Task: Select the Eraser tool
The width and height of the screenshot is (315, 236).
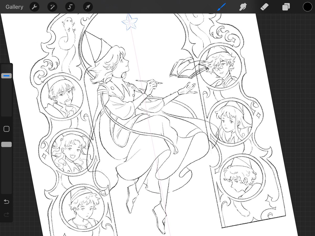Action: point(264,7)
